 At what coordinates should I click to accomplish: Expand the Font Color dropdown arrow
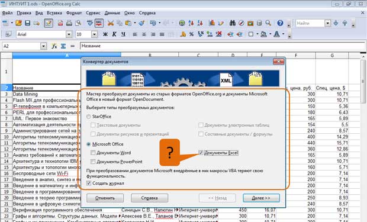[283, 34]
